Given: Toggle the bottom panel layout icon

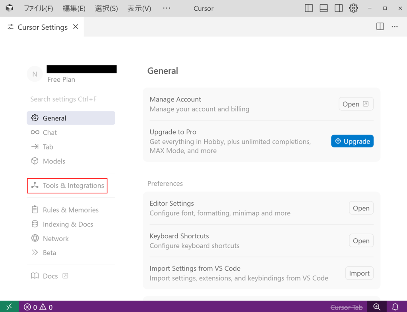Looking at the screenshot, I should pos(324,8).
